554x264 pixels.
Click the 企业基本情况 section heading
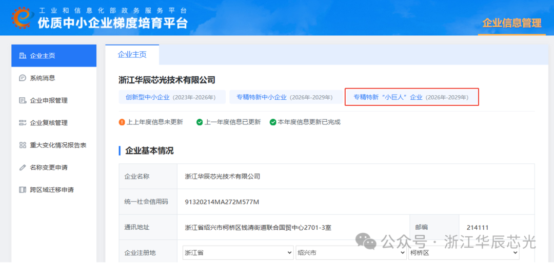[x=149, y=151]
